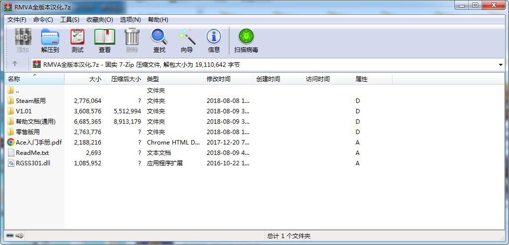Click the RGSS301.dll file icon
The image size is (509, 245).
coord(11,163)
